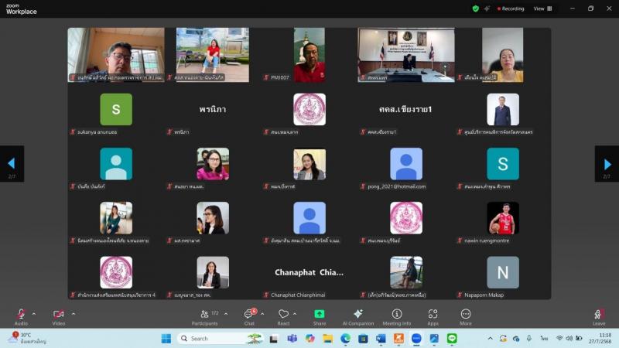Select the nawin ruengmontre tile
619x348 pixels.
point(503,223)
